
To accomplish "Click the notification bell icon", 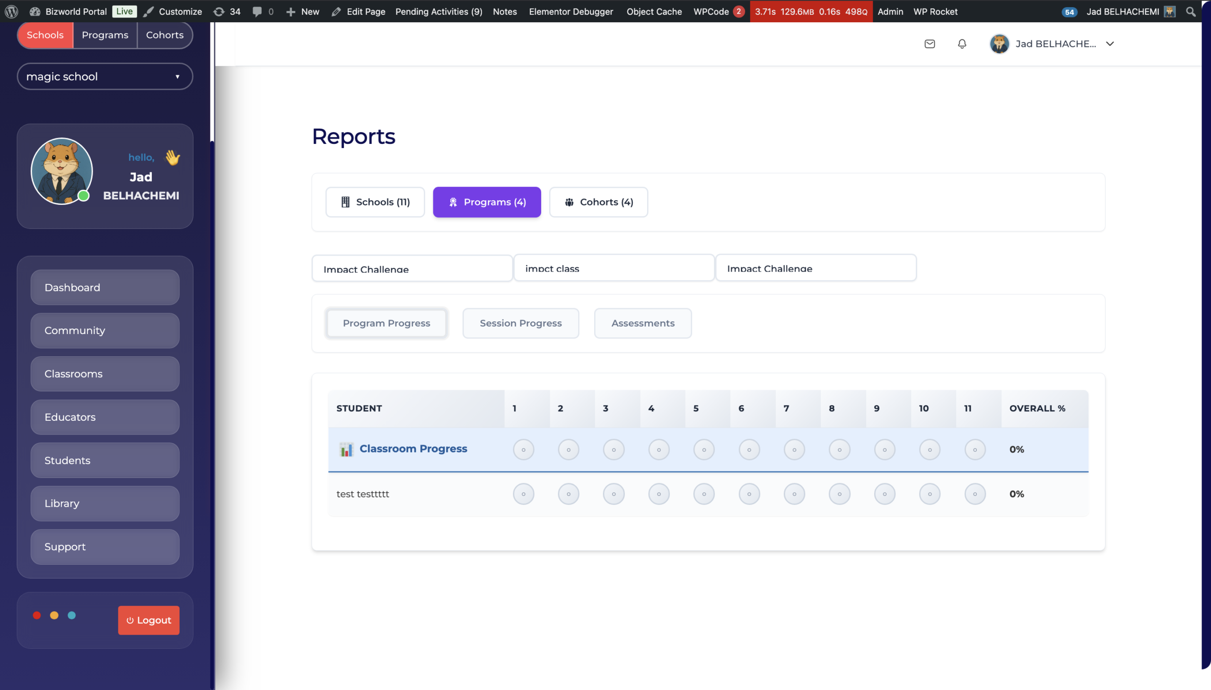I will click(962, 44).
